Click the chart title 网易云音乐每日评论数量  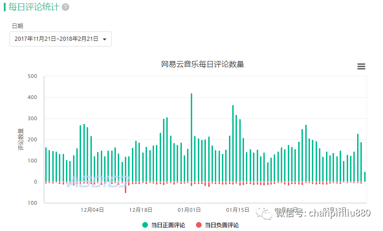203,64
